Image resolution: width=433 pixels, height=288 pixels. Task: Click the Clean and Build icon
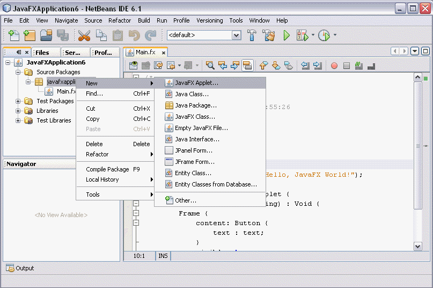pos(268,35)
